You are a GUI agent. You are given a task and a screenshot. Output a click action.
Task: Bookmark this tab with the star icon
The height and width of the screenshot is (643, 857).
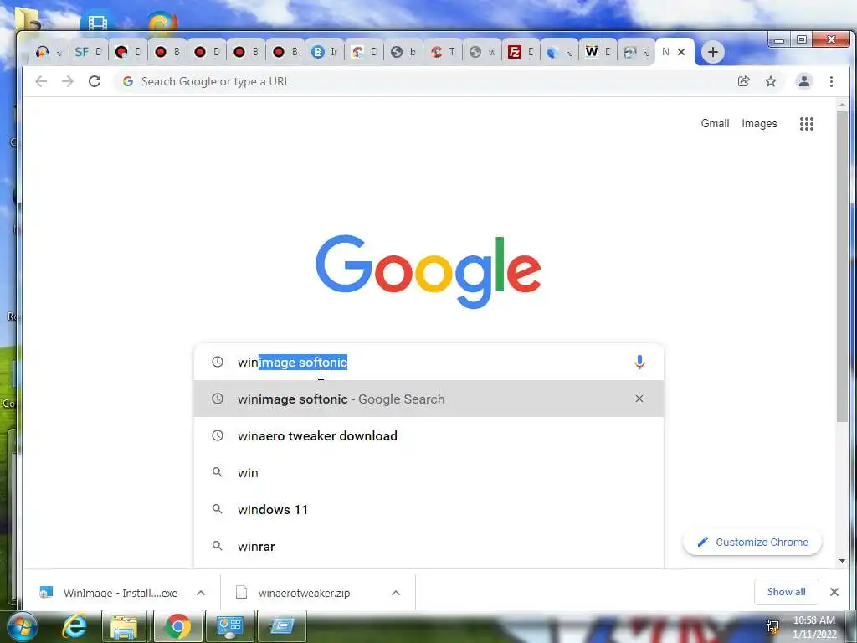coord(771,81)
